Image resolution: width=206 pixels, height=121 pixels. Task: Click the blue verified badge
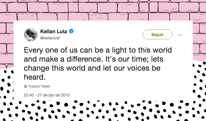(71, 31)
